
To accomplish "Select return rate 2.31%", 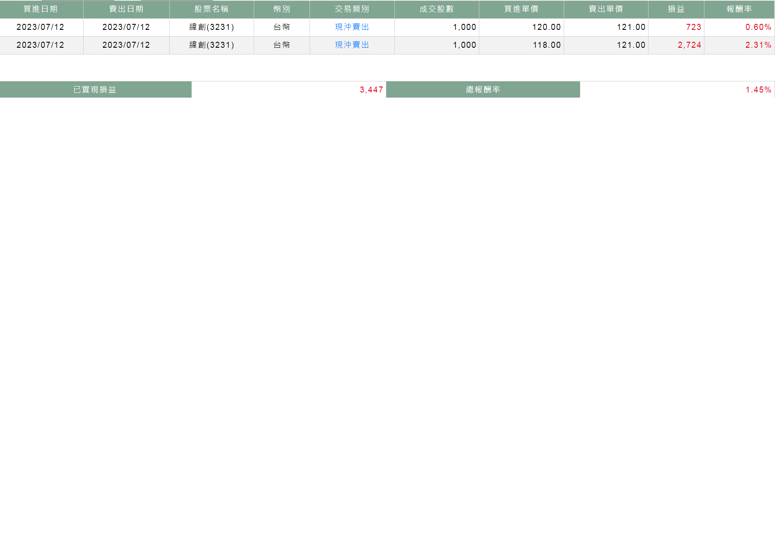I will (758, 45).
